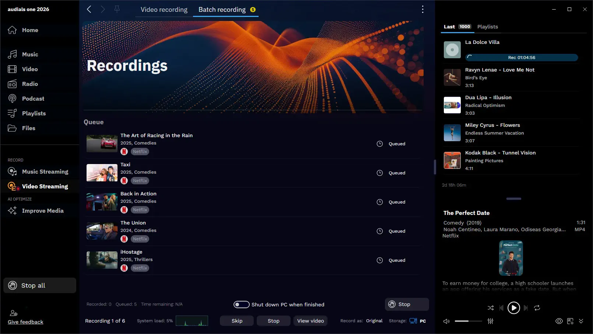Toggle the eye view icon

tap(559, 321)
